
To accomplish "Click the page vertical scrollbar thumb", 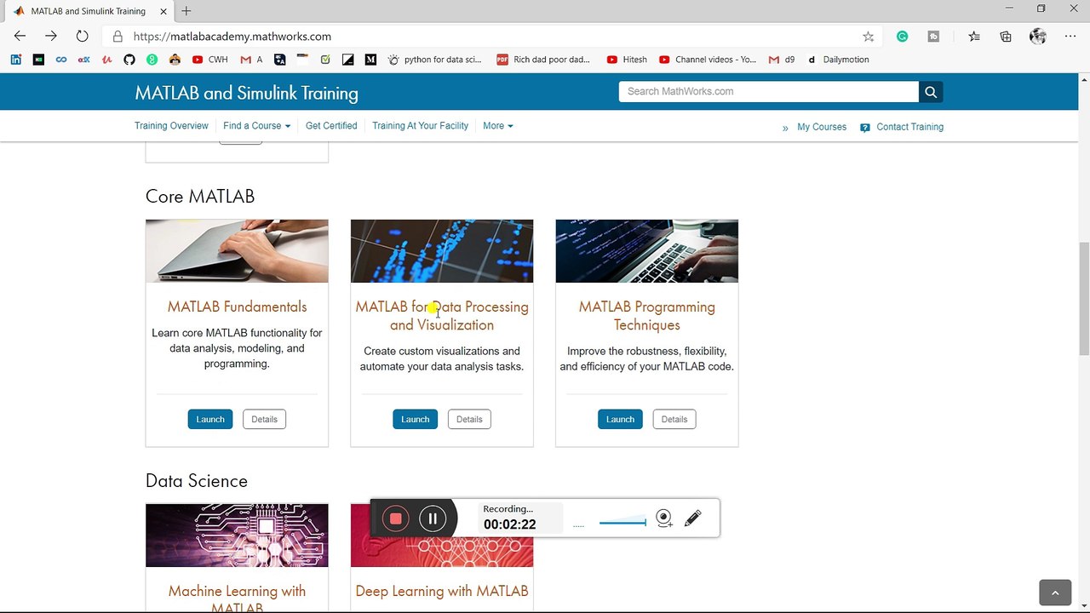I will [x=1083, y=298].
